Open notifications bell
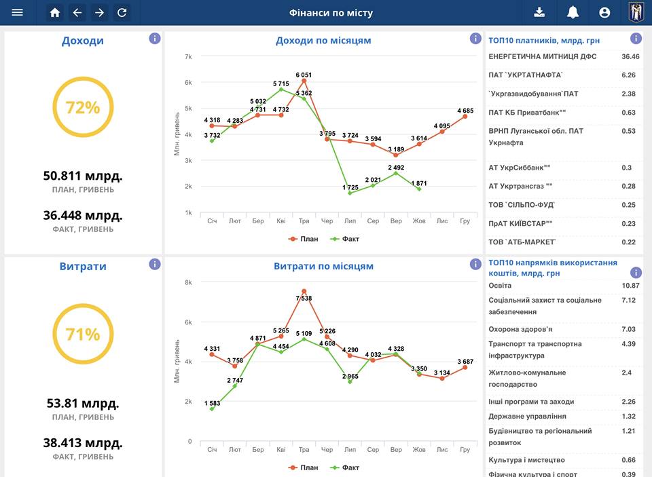652x477 pixels. click(x=573, y=12)
